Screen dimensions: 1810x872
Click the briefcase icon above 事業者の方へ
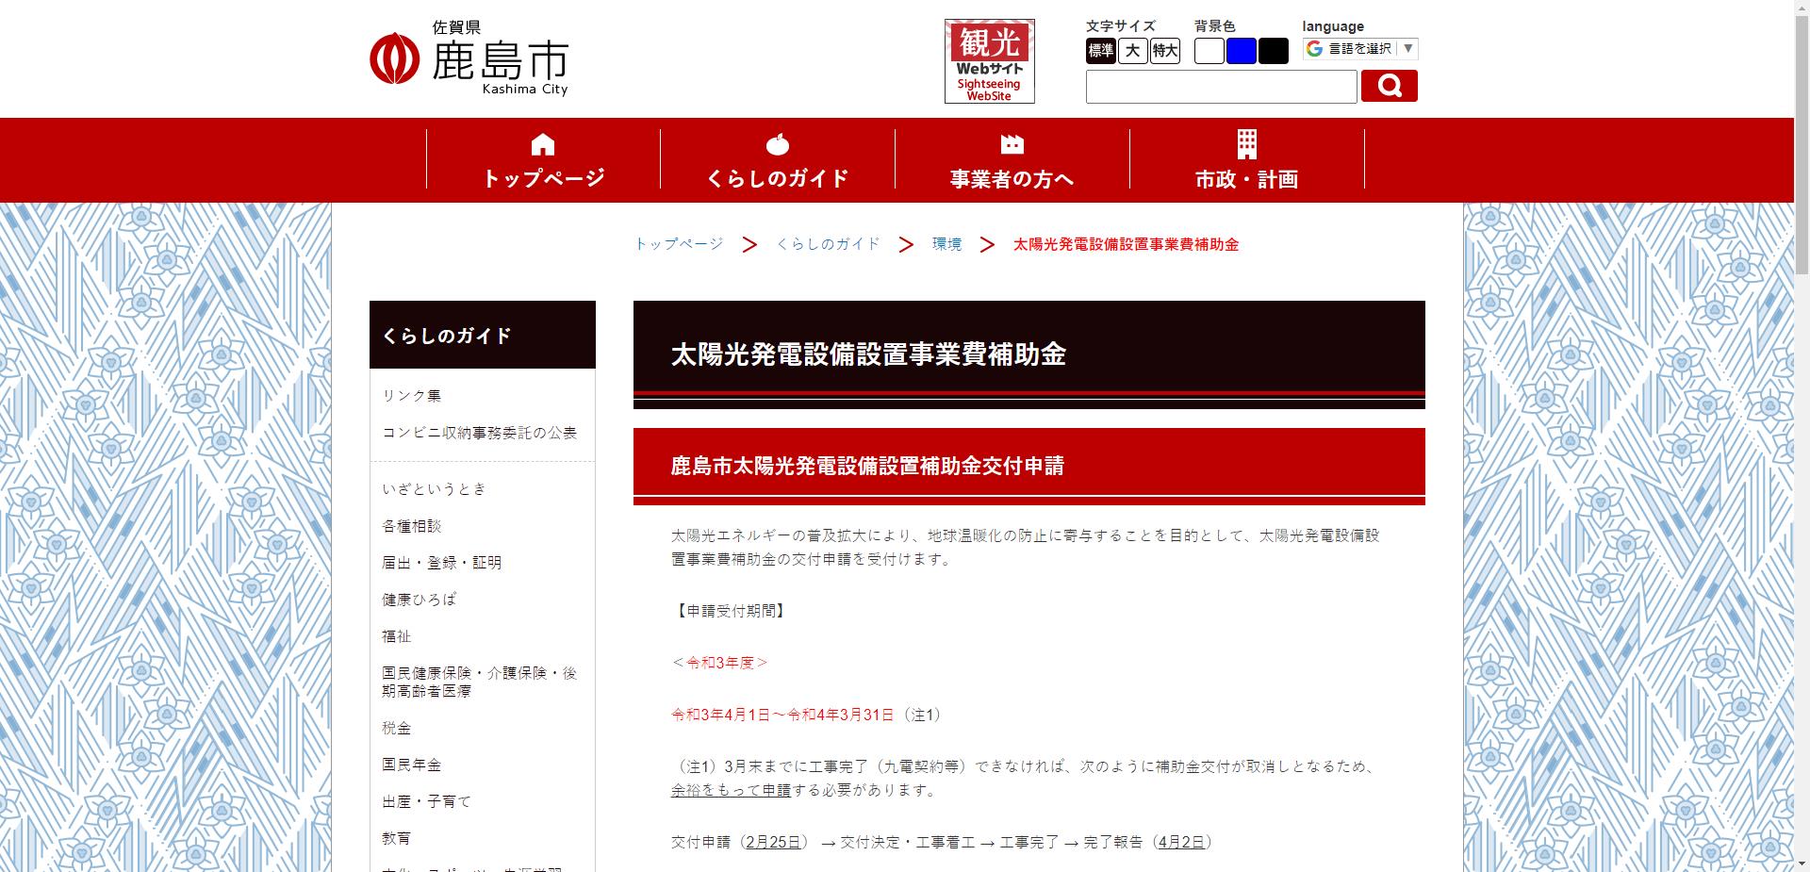point(1011,143)
